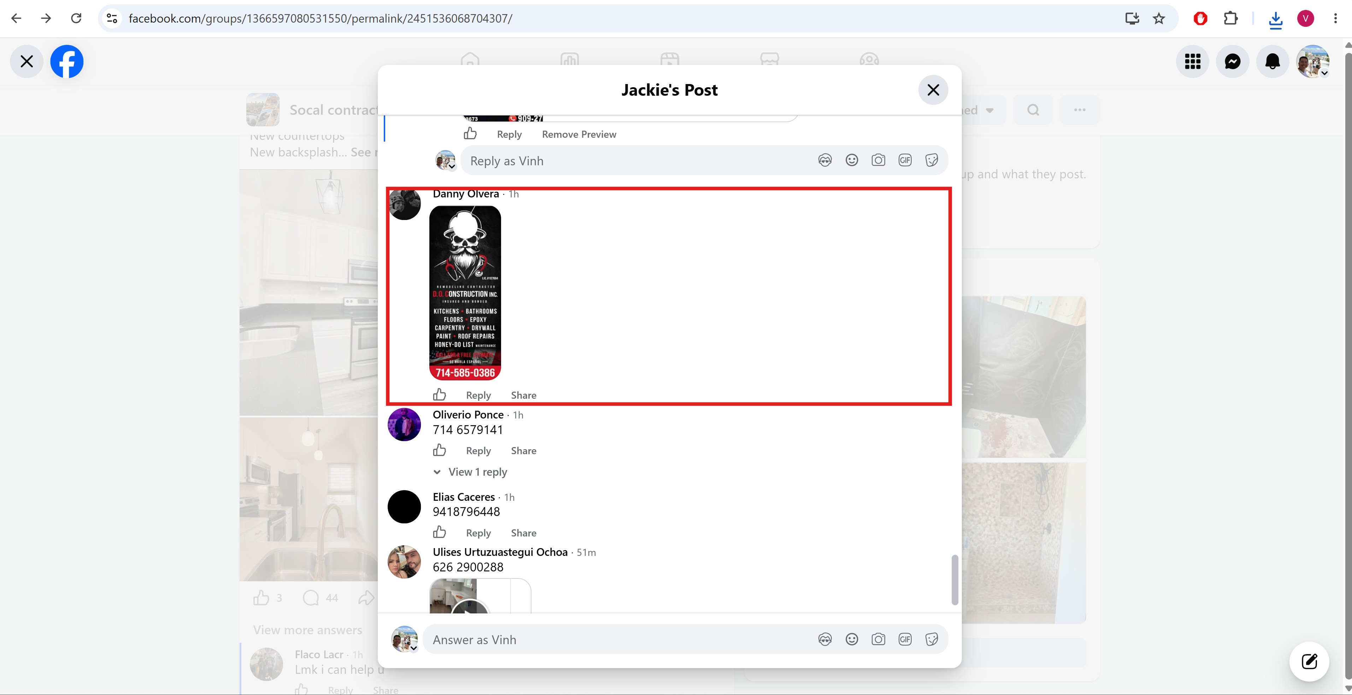Image resolution: width=1352 pixels, height=695 pixels.
Task: Open Oliverio Ponce's profile picture
Action: tap(404, 424)
